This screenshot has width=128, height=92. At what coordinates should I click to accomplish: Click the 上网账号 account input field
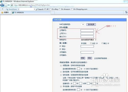(87, 30)
